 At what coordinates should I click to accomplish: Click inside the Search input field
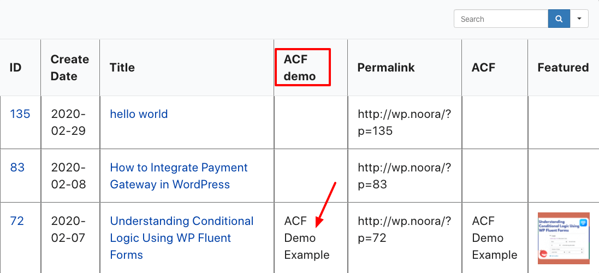click(501, 19)
